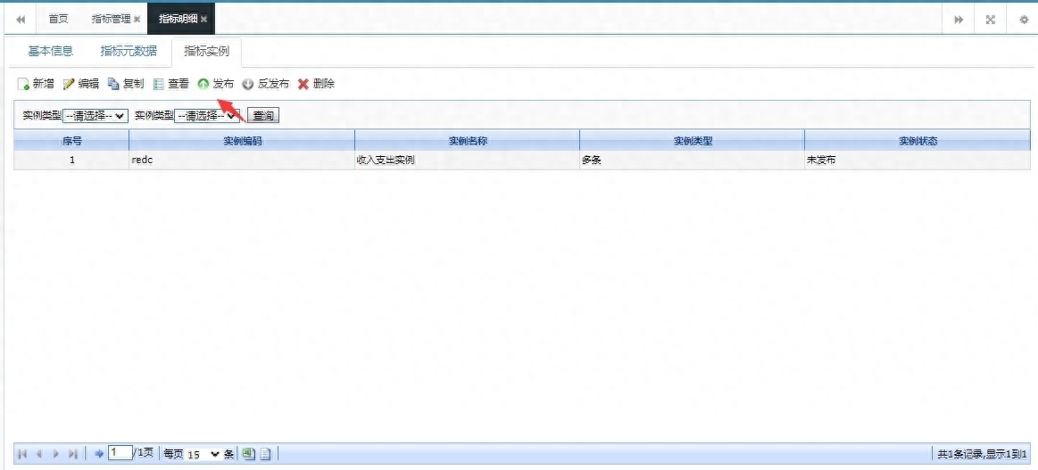This screenshot has height=470, width=1038.
Task: Click the row number '1' cell
Action: [71, 161]
